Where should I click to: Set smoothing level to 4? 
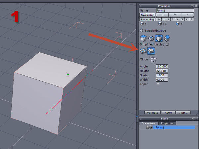click(177, 19)
